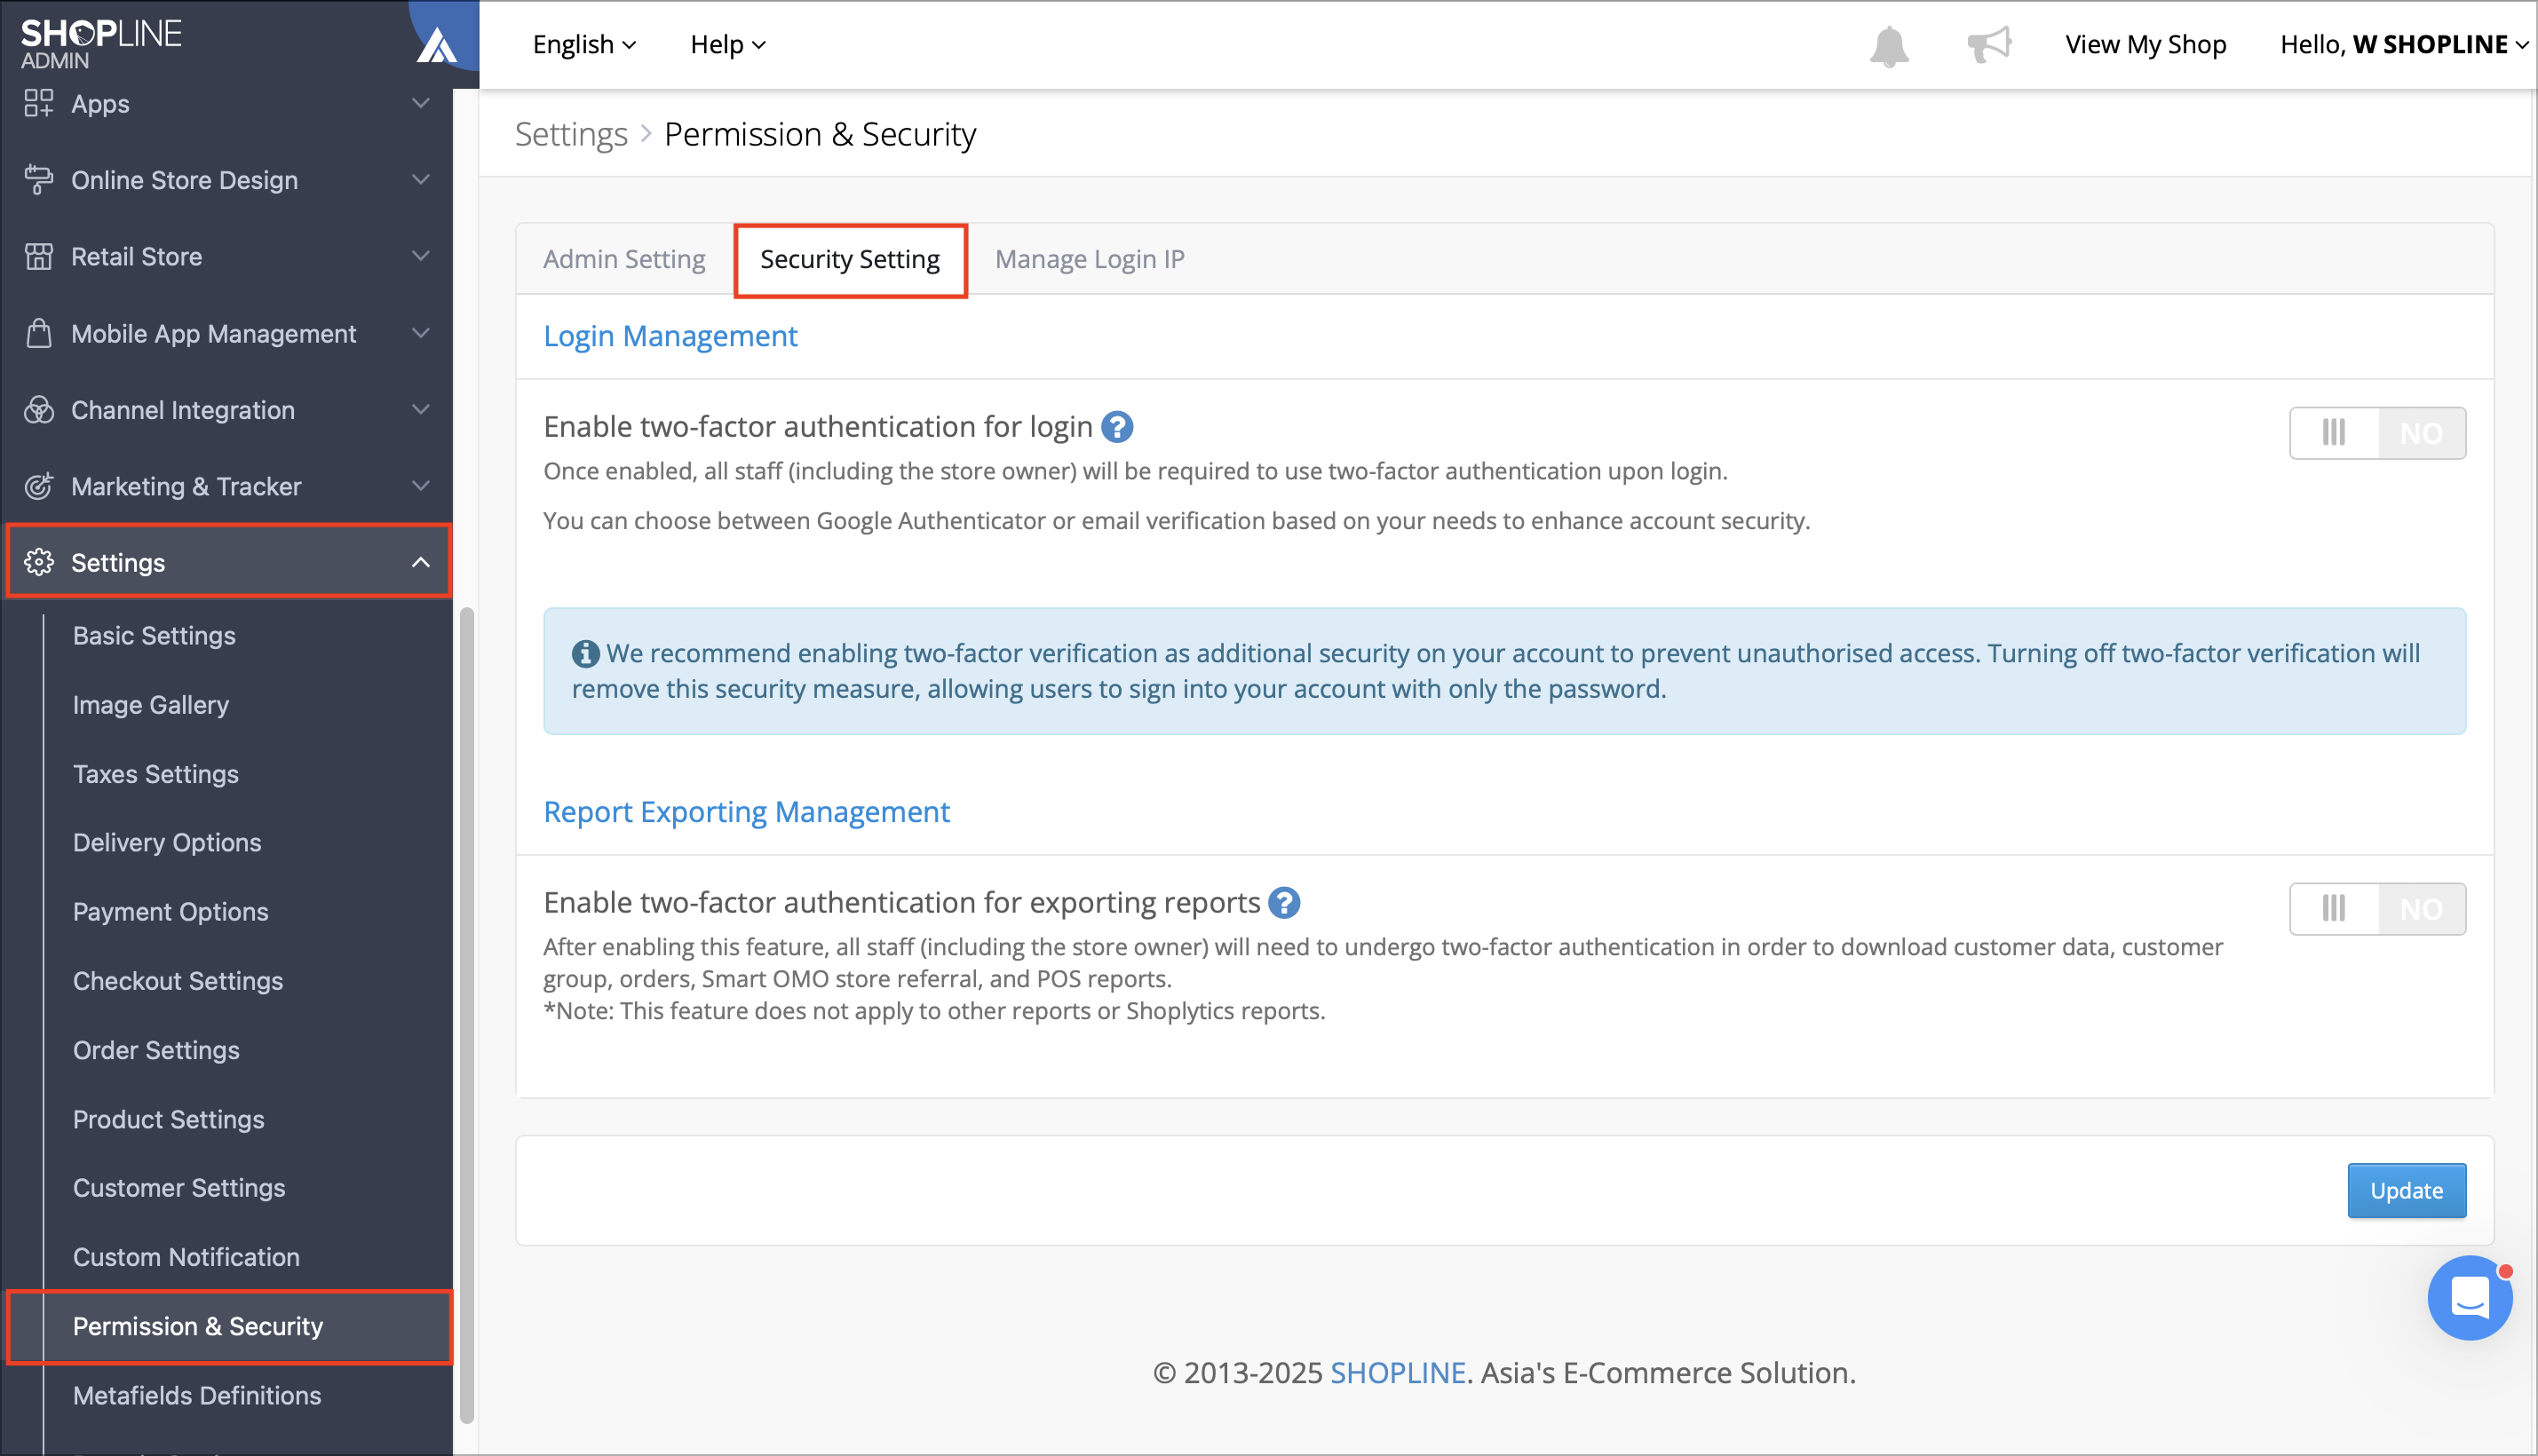The width and height of the screenshot is (2538, 1456).
Task: Switch to the Admin Setting tab
Action: pyautogui.click(x=624, y=259)
